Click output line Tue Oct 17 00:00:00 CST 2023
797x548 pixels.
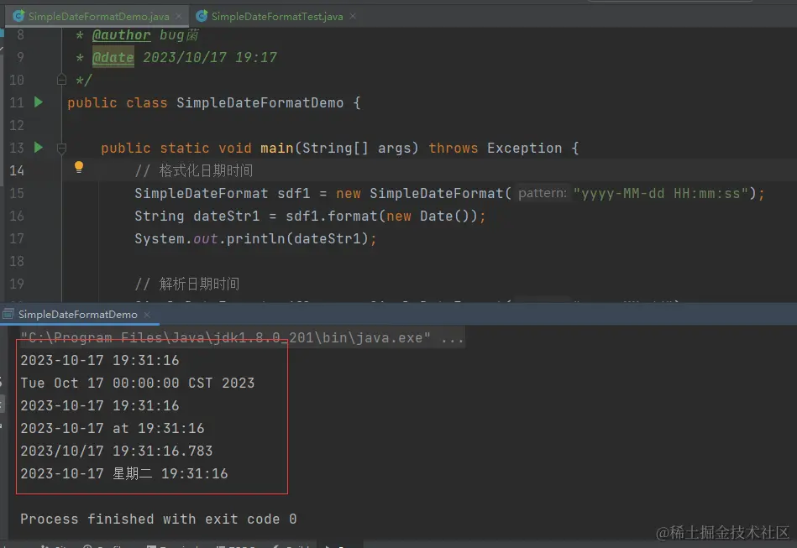[137, 383]
